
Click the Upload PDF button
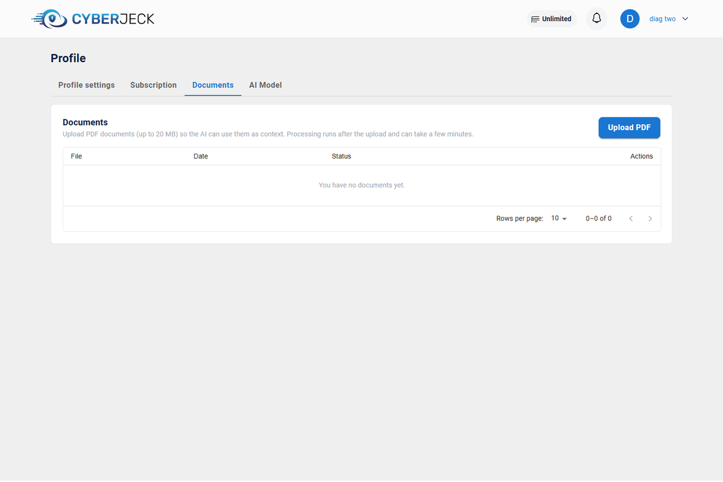click(629, 128)
